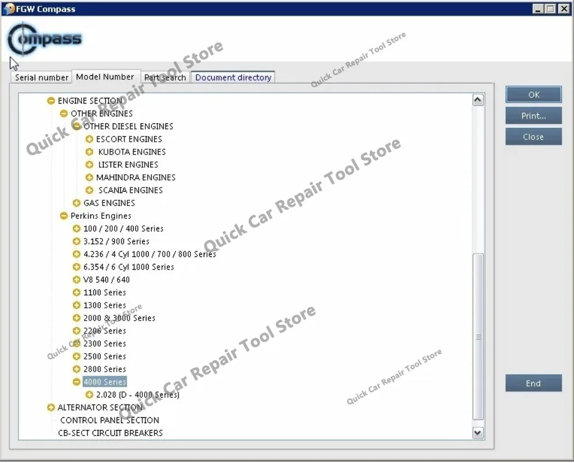Click the vertical scrollbar thumb
The width and height of the screenshot is (574, 463).
[478, 337]
